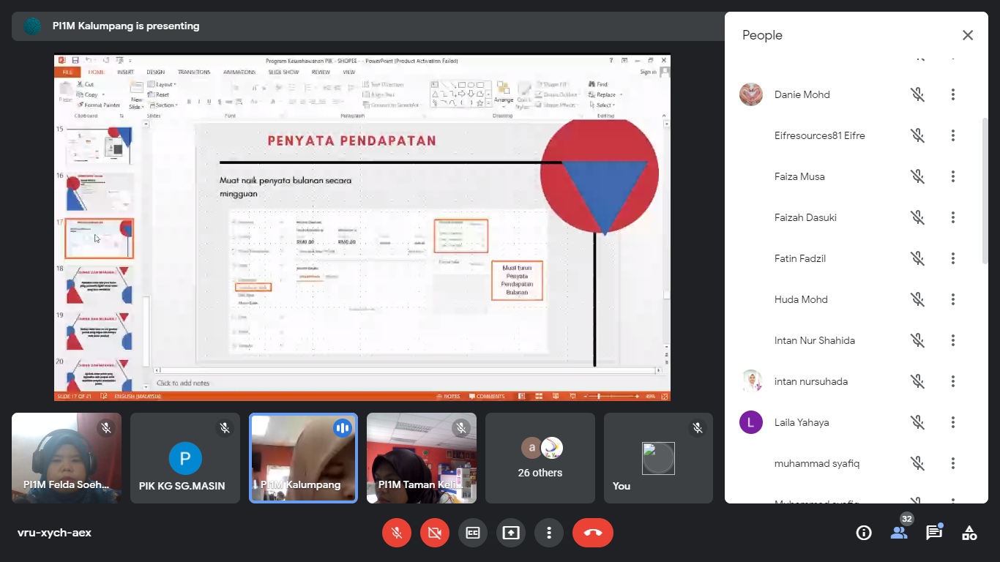Click the People panel vertical scrollbar
Viewport: 1000px width, 562px height.
point(985,190)
